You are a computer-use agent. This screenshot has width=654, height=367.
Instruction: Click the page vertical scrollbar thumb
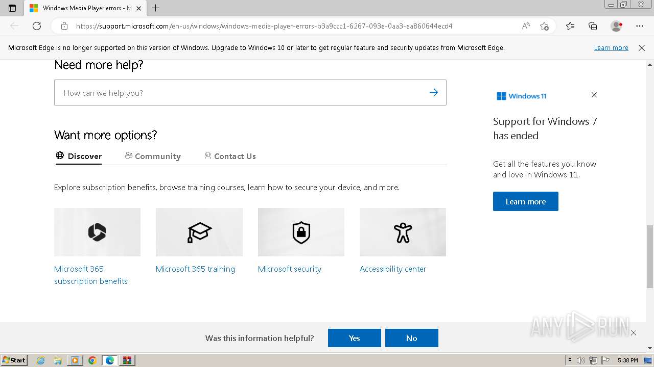point(650,256)
